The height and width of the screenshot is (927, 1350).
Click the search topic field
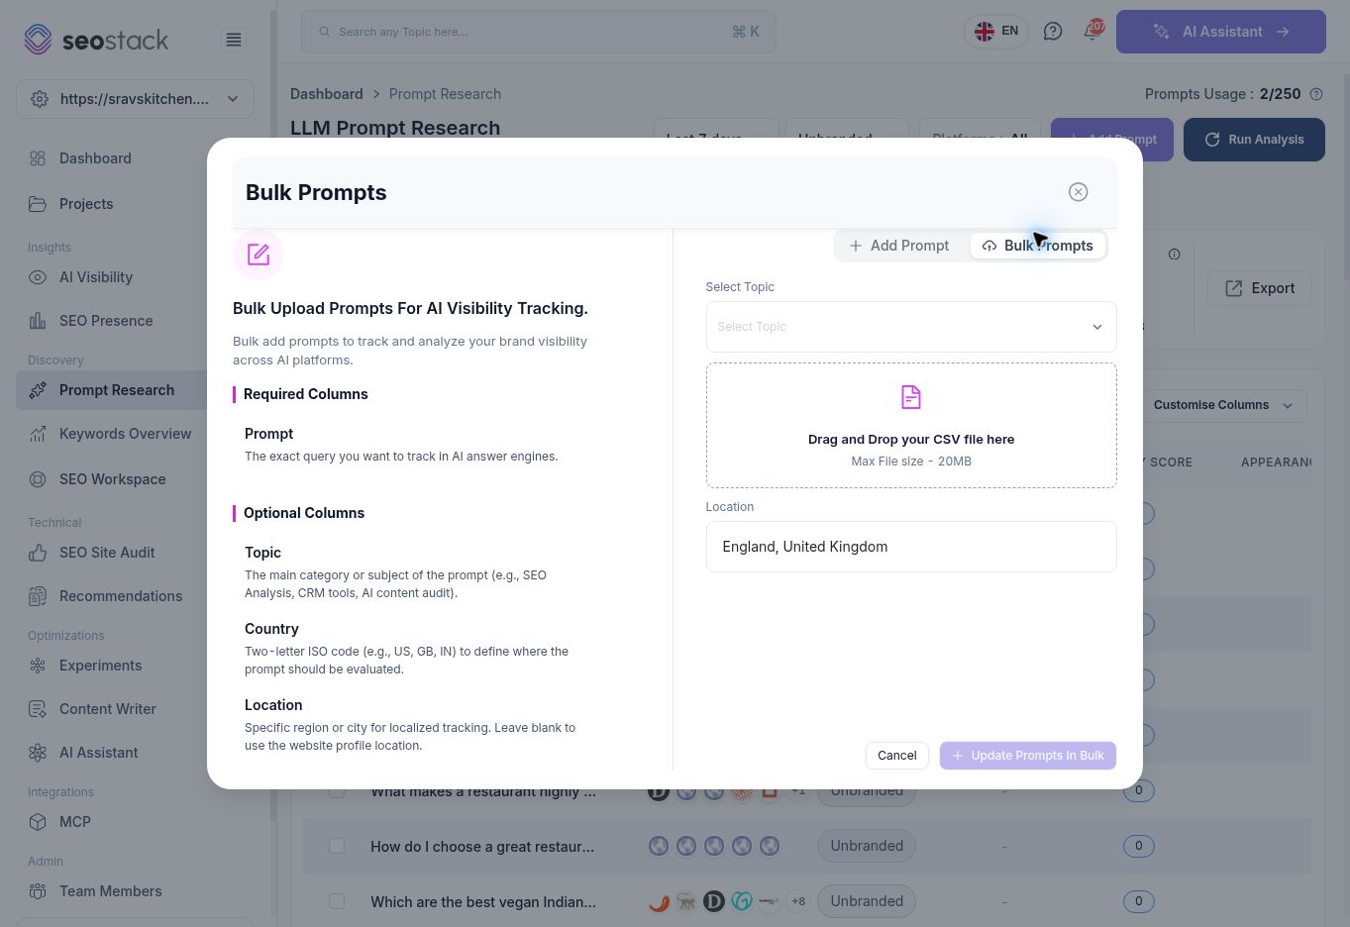[539, 32]
